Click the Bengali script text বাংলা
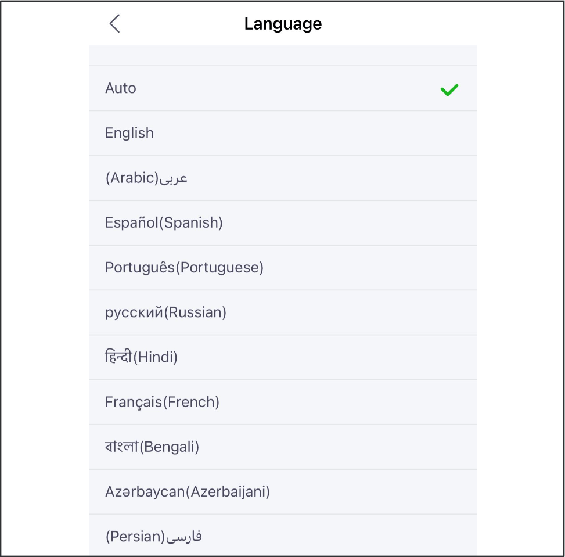 point(122,446)
